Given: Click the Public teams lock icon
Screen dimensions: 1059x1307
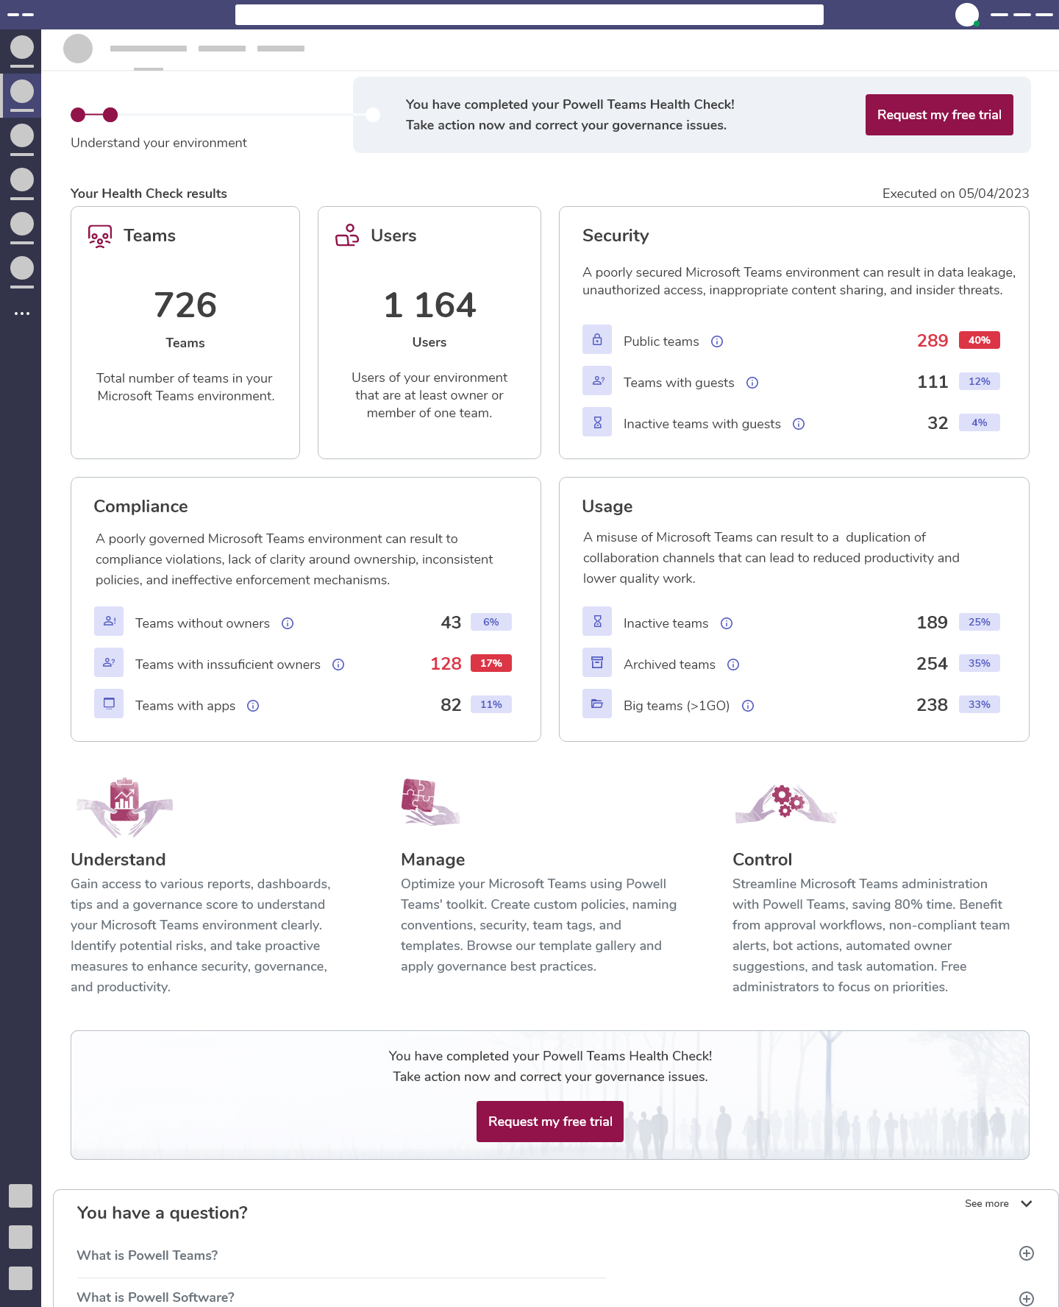Looking at the screenshot, I should (597, 340).
